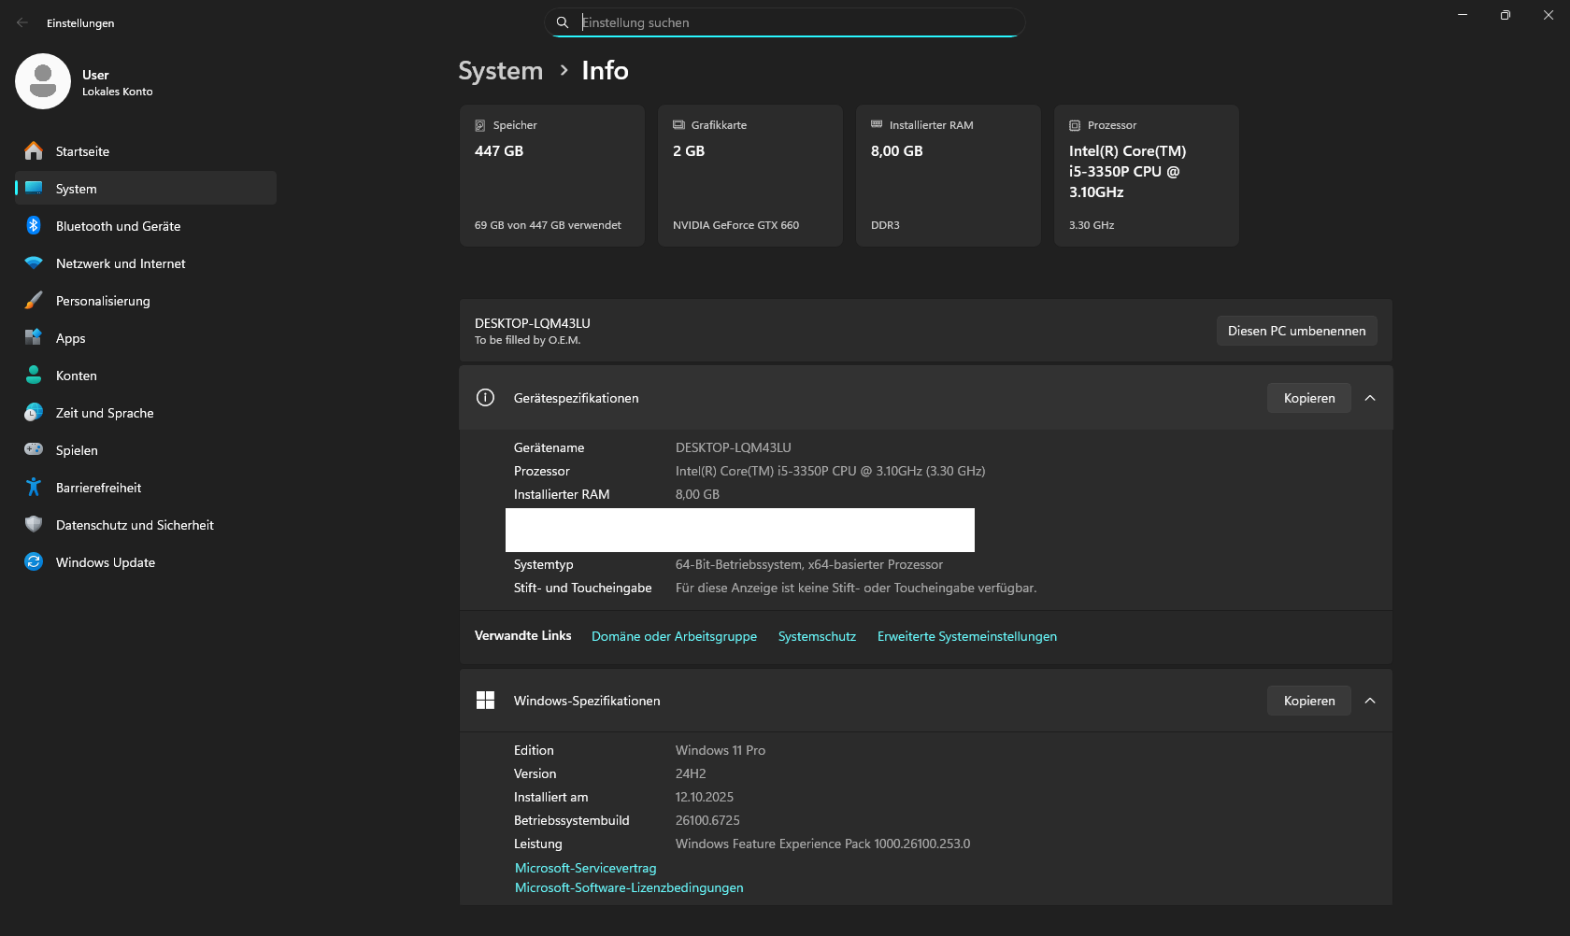Collapse the Gerätespezifikationen section chevron

click(1370, 398)
